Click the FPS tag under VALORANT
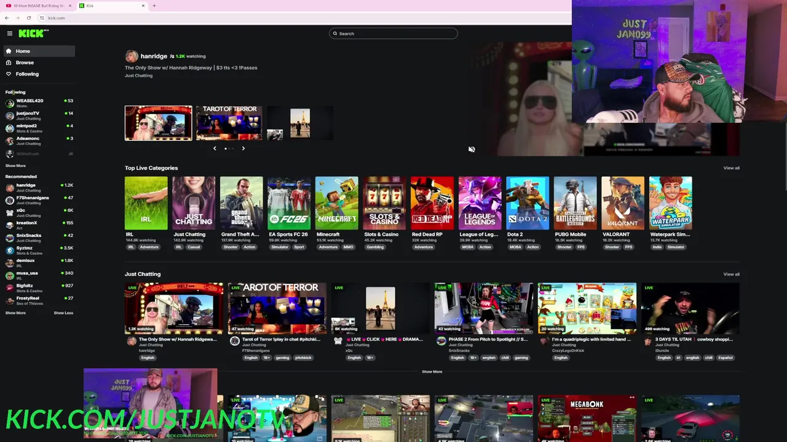This screenshot has height=442, width=787. [x=628, y=247]
